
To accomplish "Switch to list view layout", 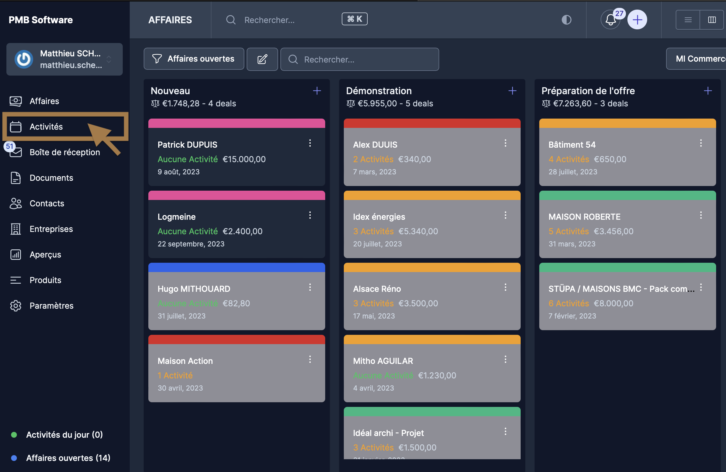I will [688, 20].
